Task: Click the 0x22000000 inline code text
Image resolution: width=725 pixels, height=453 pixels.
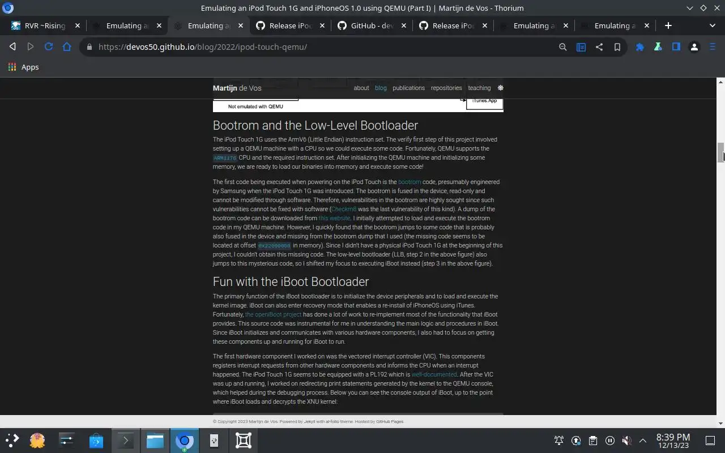Action: pyautogui.click(x=274, y=246)
